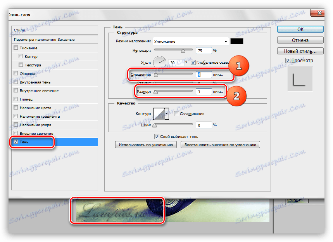This screenshot has height=242, width=333.
Task: Enable Наложение цвета checkbox
Action: tap(16, 108)
